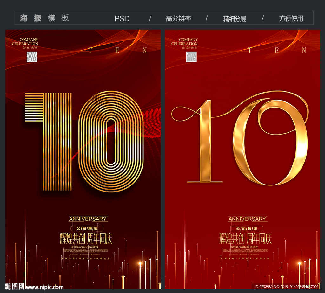
Task: Click the 精细分层 header text
Action: click(x=235, y=19)
